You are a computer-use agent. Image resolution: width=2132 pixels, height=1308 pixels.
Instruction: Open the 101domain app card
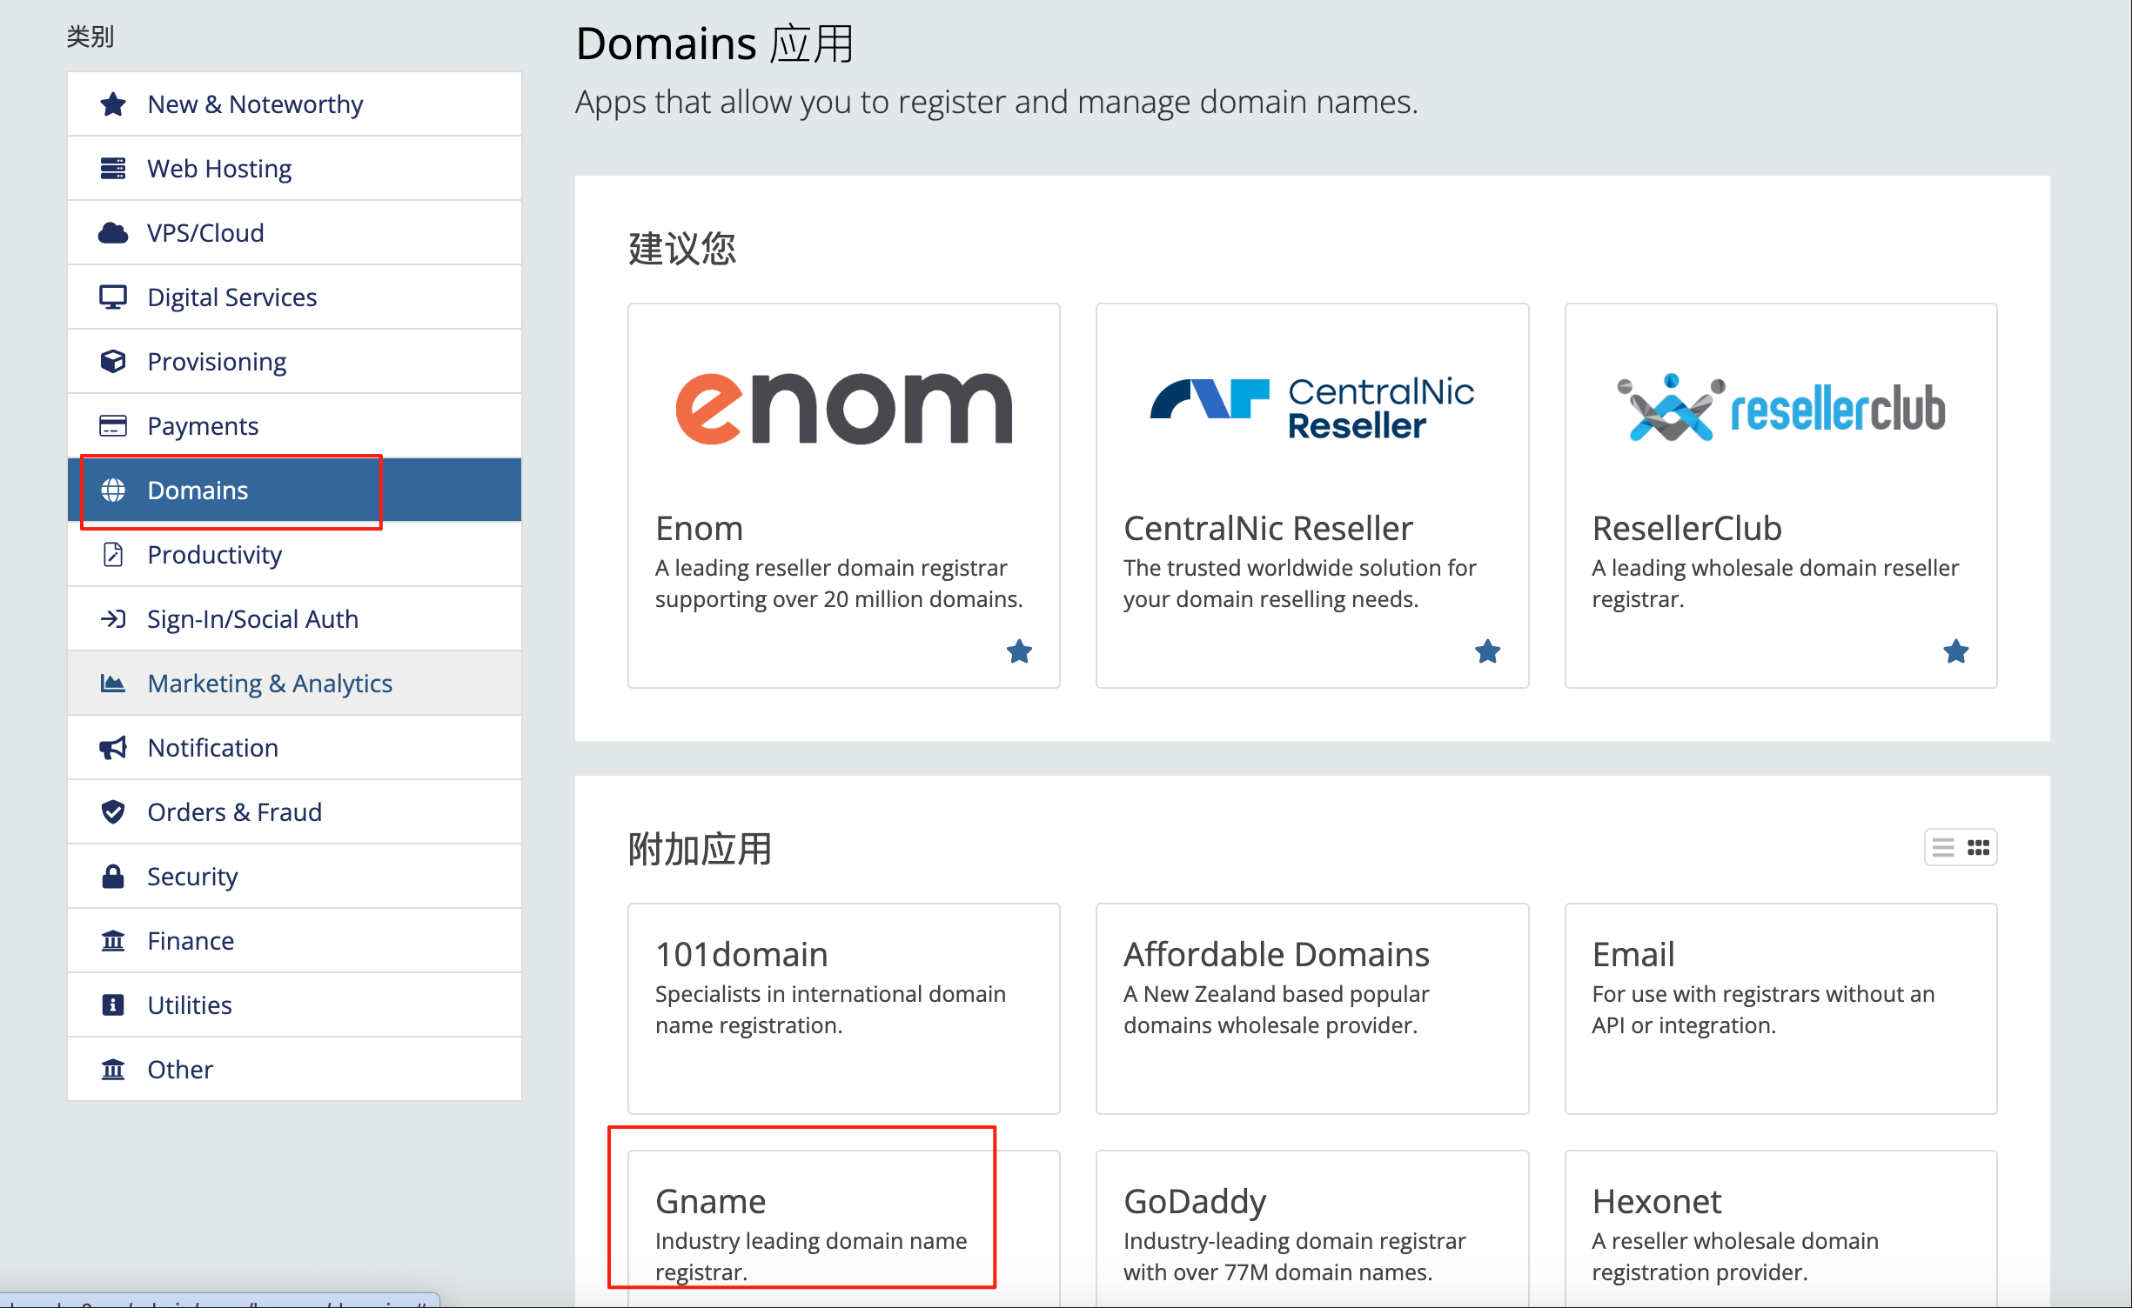point(844,1009)
